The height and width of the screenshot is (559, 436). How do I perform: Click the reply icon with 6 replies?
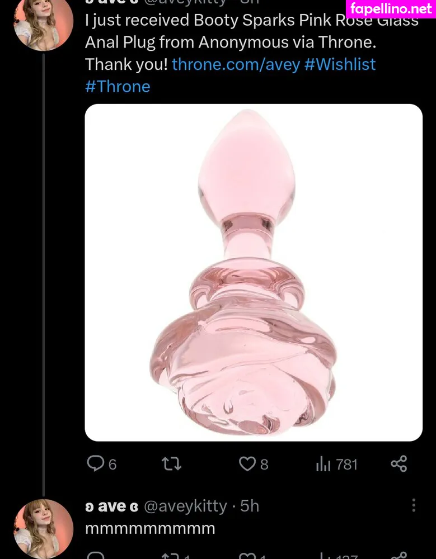tap(96, 463)
